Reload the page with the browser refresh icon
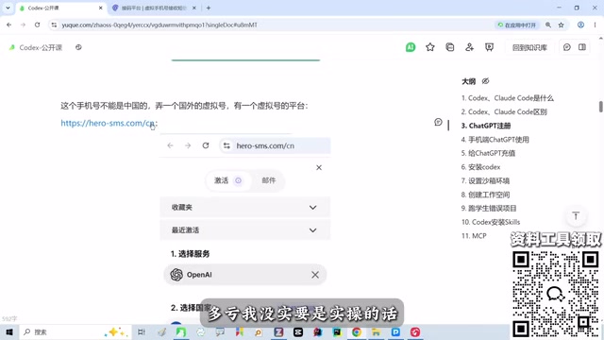Image resolution: width=604 pixels, height=340 pixels. (x=37, y=25)
